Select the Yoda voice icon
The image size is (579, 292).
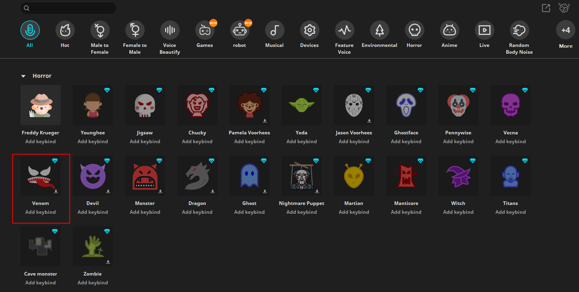click(x=302, y=105)
